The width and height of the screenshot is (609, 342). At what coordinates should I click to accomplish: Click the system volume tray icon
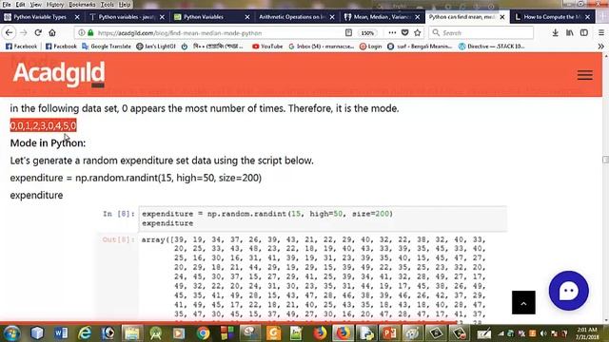543,333
